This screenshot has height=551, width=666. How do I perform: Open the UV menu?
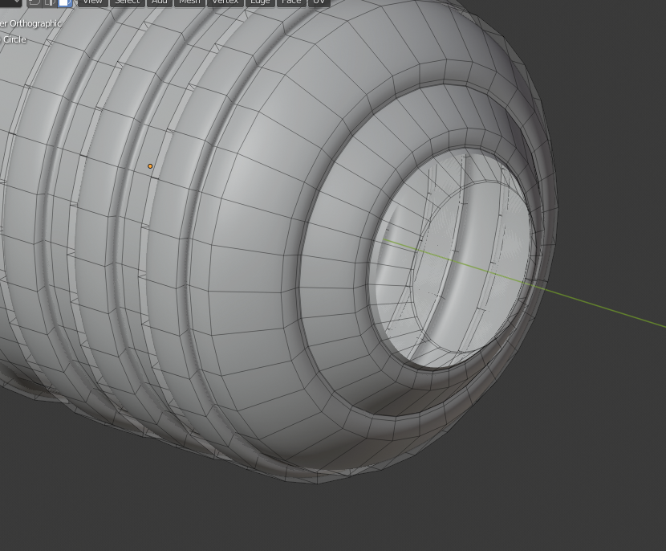click(319, 2)
